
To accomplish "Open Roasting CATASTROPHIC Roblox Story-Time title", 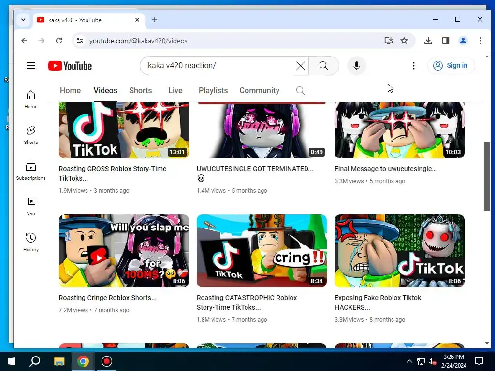I will coord(247,302).
